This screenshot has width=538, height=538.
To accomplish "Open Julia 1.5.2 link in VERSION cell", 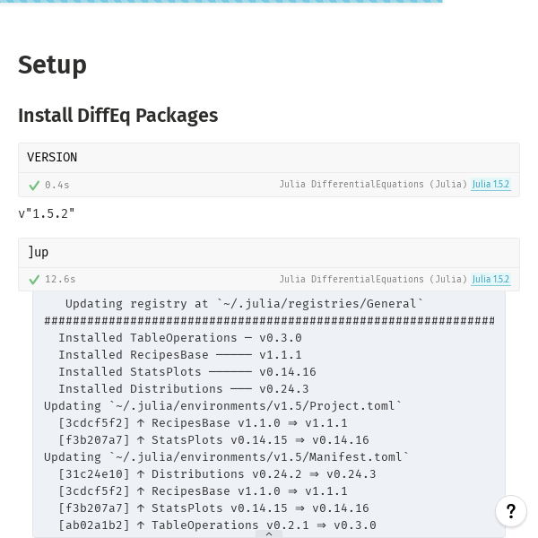I will point(490,184).
